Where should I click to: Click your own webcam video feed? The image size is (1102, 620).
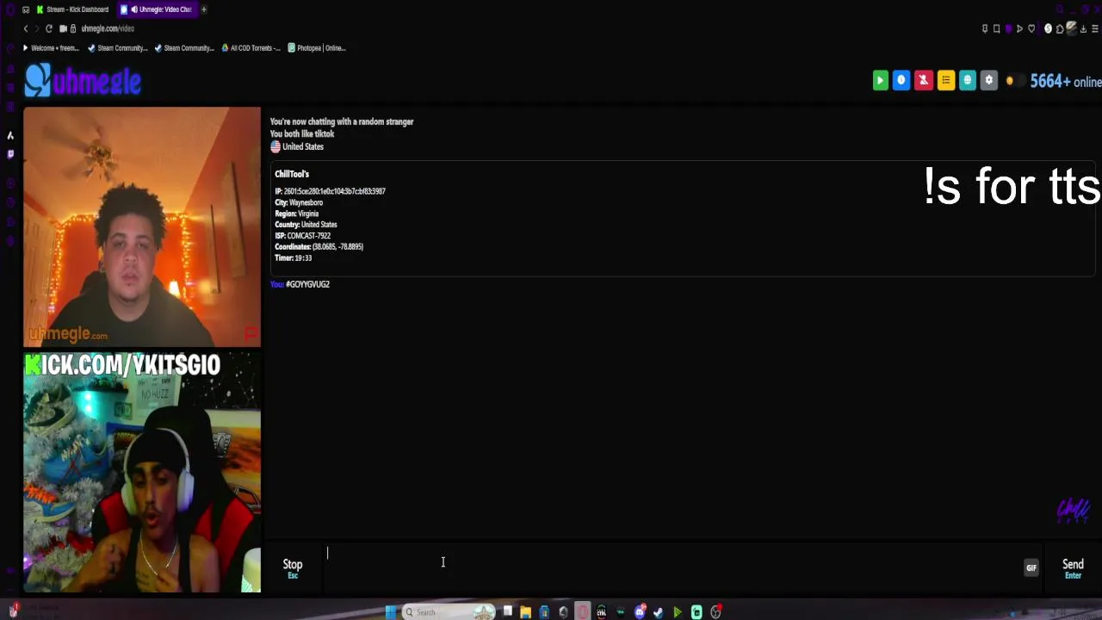[x=142, y=472]
